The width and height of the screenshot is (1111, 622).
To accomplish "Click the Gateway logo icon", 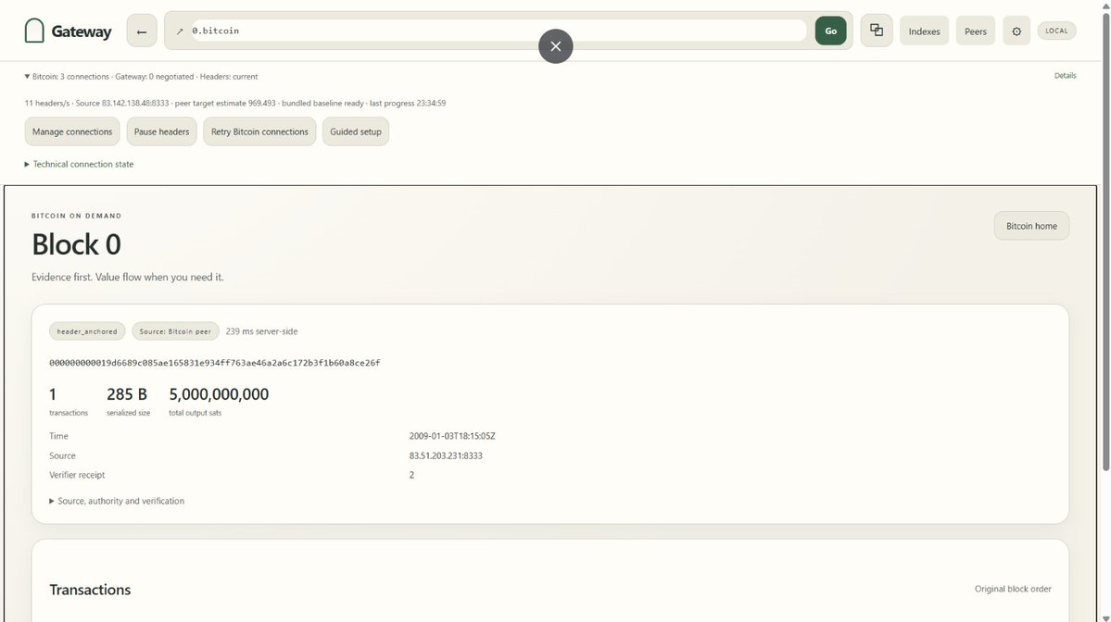I will click(34, 31).
